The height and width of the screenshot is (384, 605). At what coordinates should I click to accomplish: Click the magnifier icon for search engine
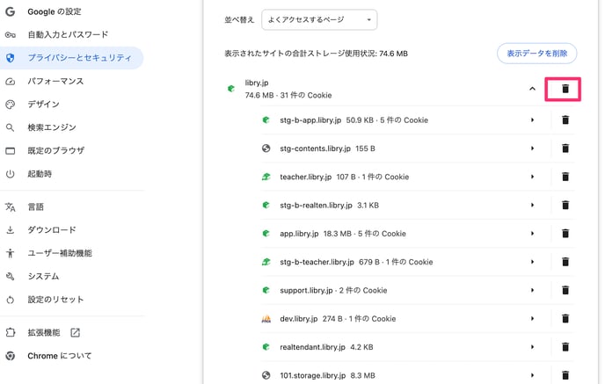pyautogui.click(x=11, y=127)
